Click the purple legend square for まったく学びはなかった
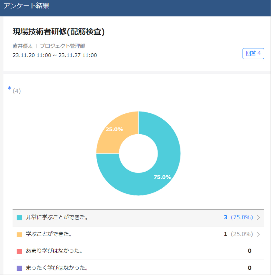 click(19, 268)
